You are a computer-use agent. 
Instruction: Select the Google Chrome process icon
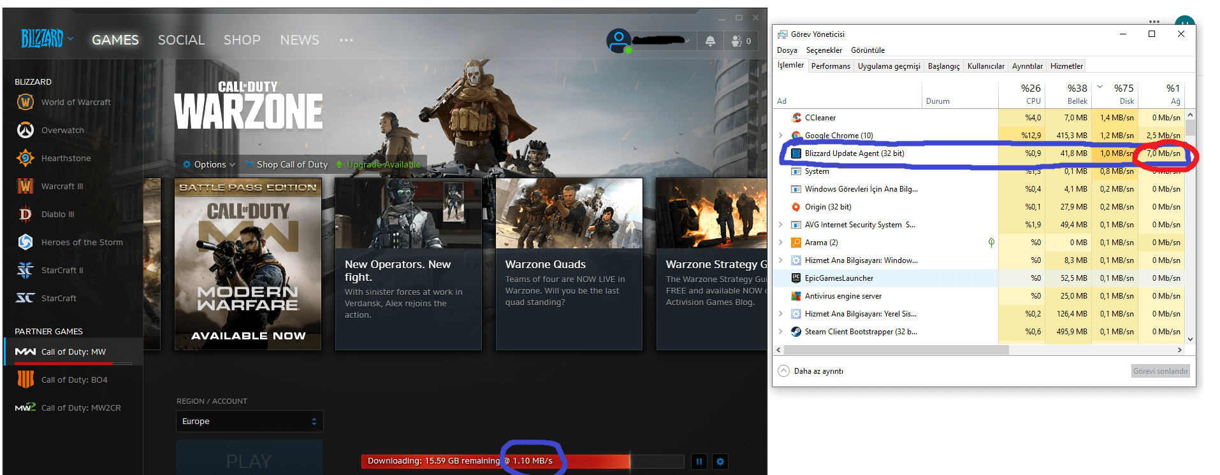point(796,136)
